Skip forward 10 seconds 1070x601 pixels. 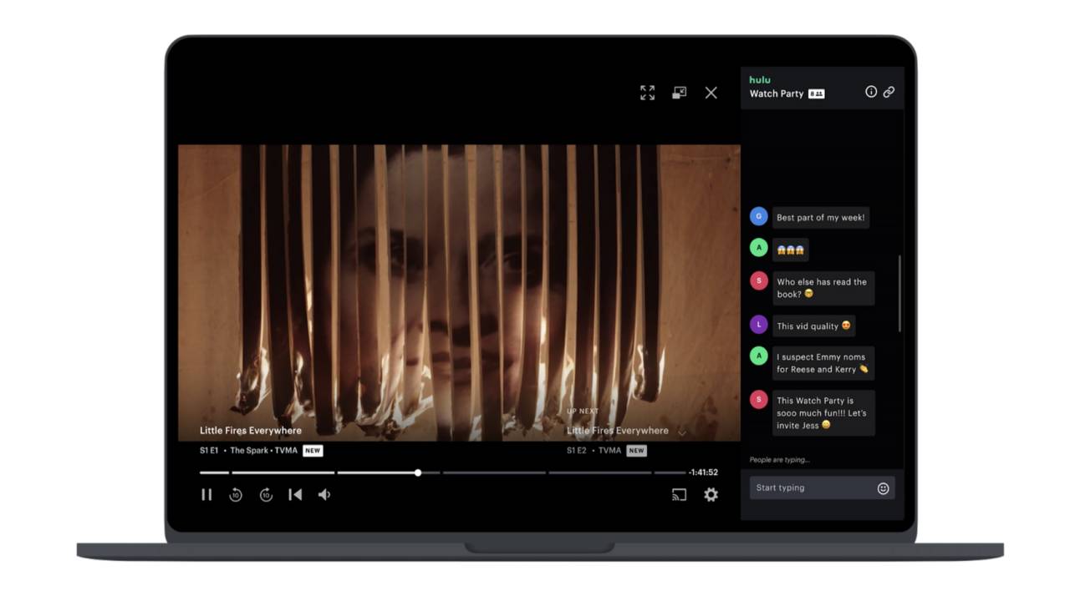266,495
